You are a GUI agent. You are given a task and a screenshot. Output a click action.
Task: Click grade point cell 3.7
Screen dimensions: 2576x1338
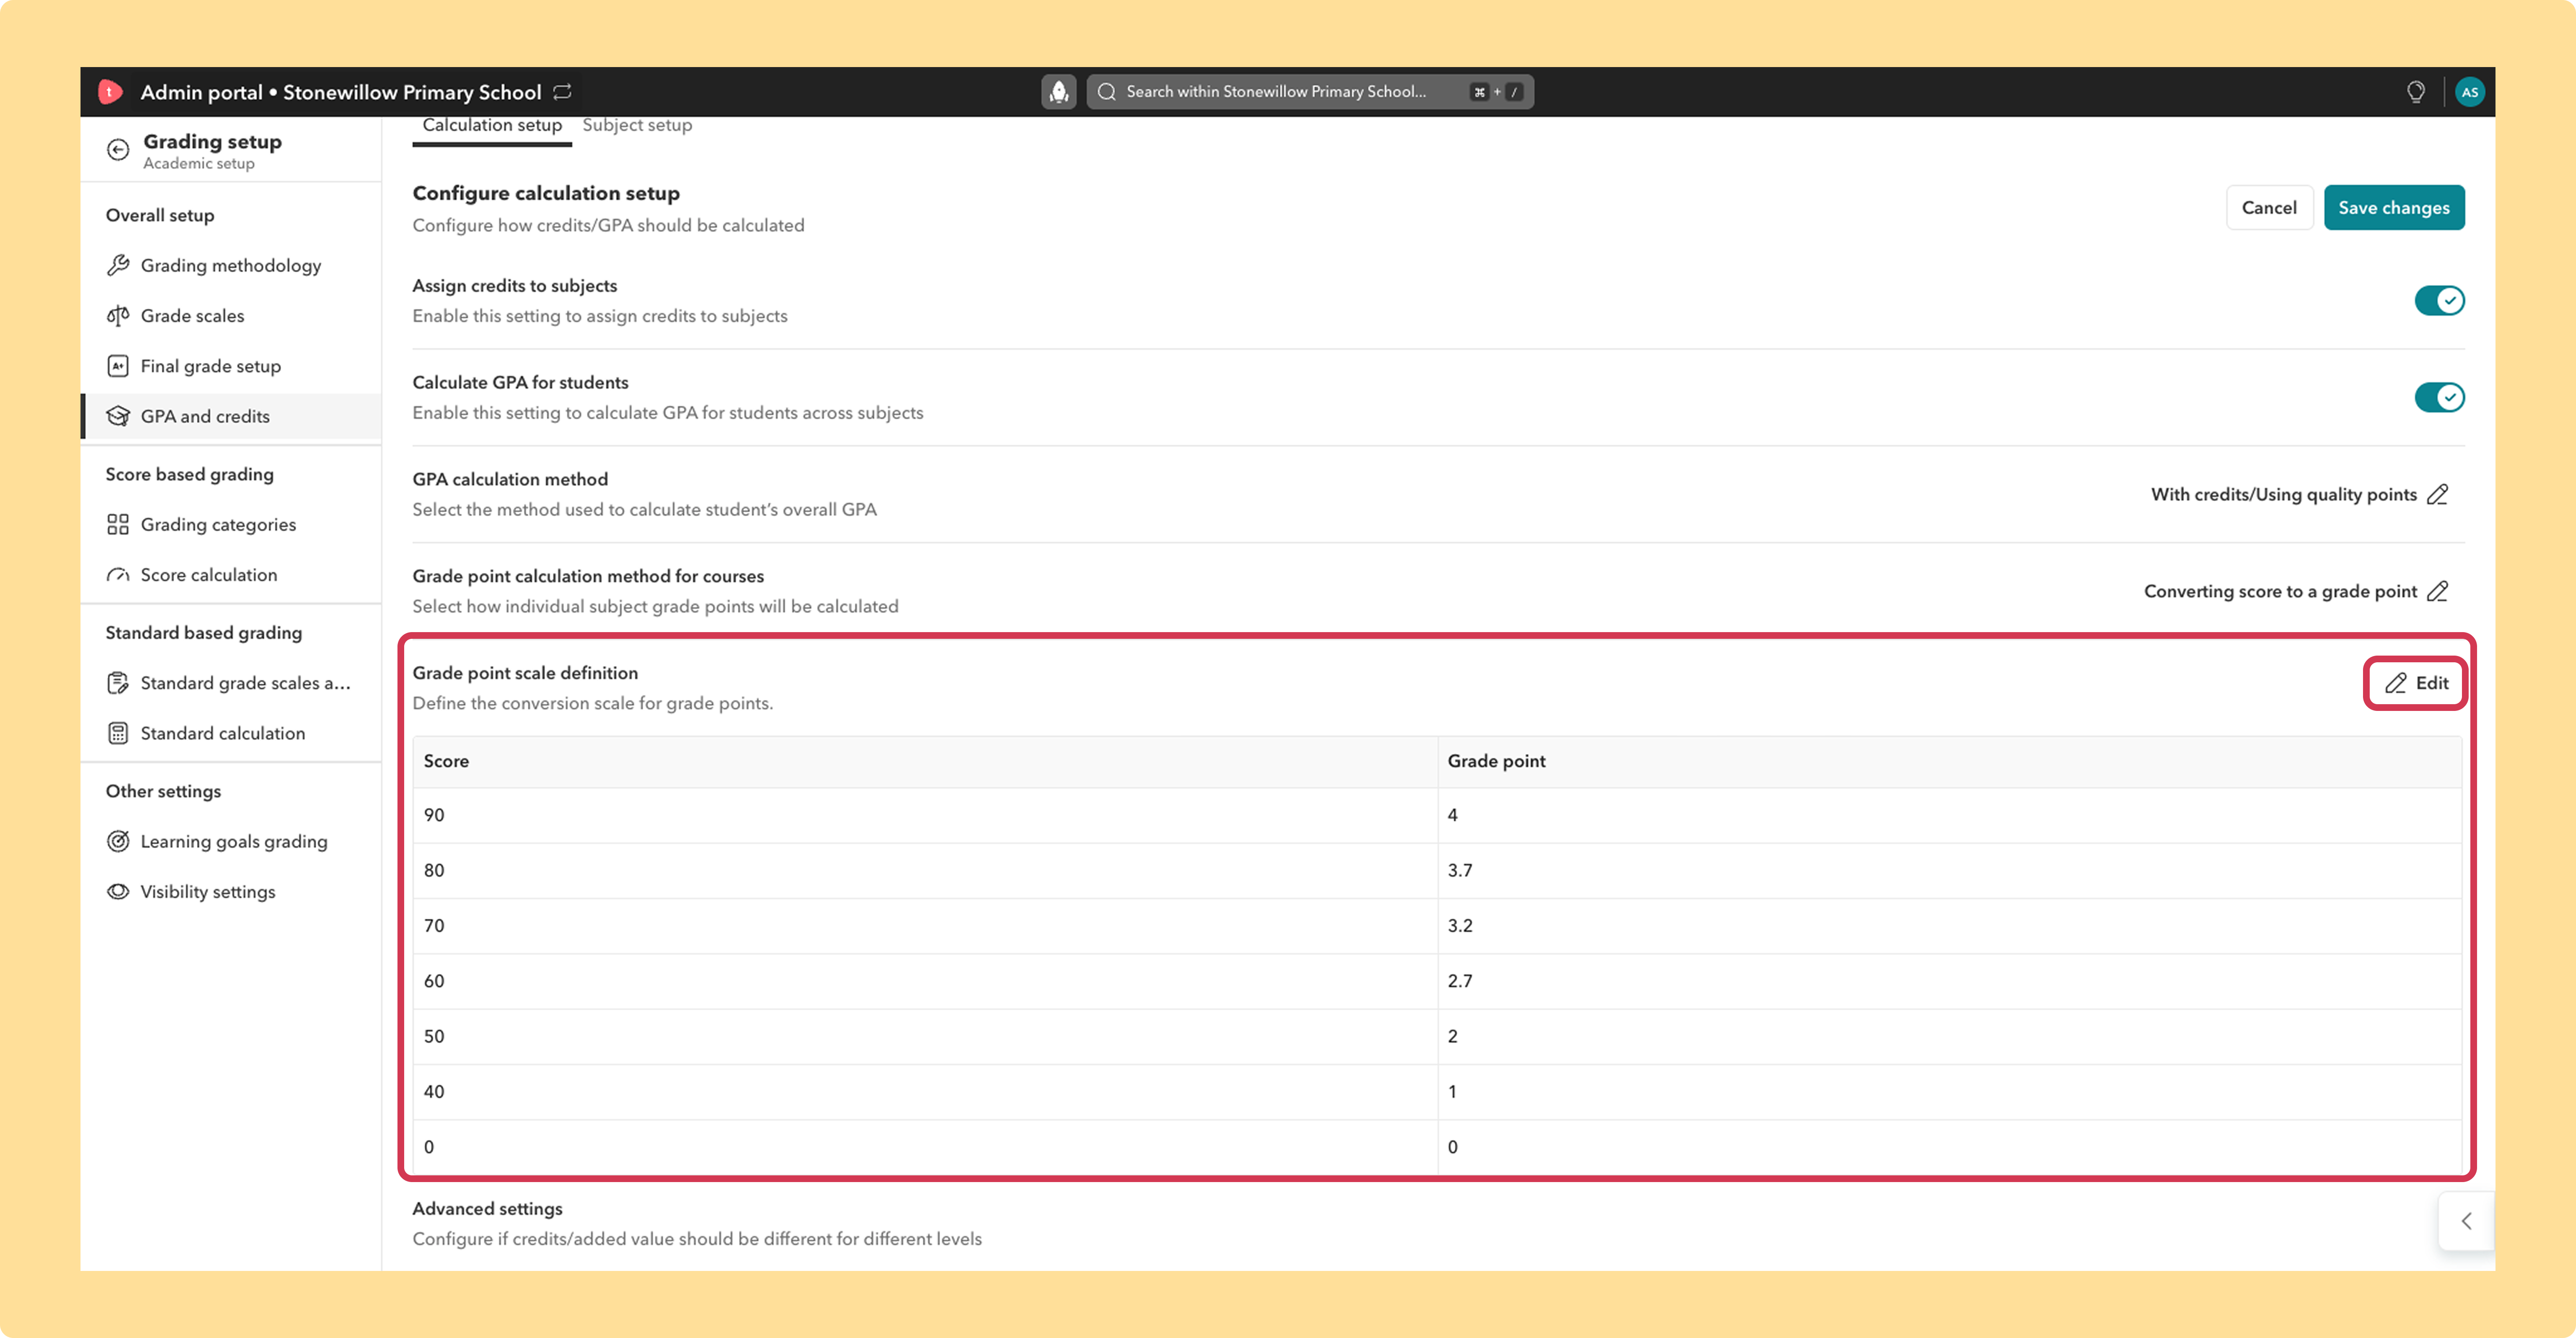[1949, 870]
